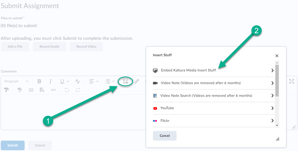Click the redo arrow icon
Viewport: 298px width, 151px height.
(x=78, y=90)
